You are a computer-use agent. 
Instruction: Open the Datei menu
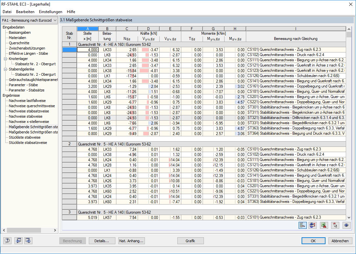[7, 11]
